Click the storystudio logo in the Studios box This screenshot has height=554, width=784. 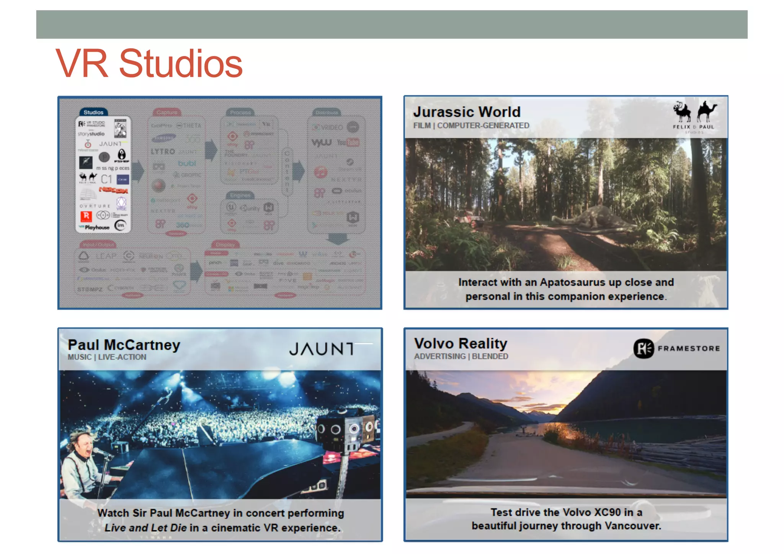[x=91, y=134]
